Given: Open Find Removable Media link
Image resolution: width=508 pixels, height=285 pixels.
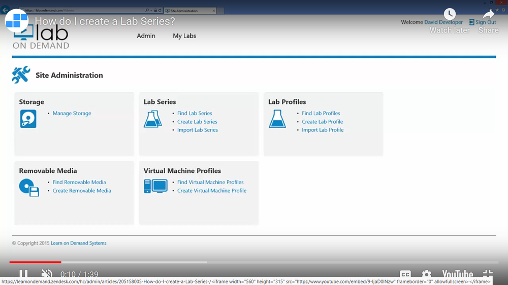Looking at the screenshot, I should [79, 182].
